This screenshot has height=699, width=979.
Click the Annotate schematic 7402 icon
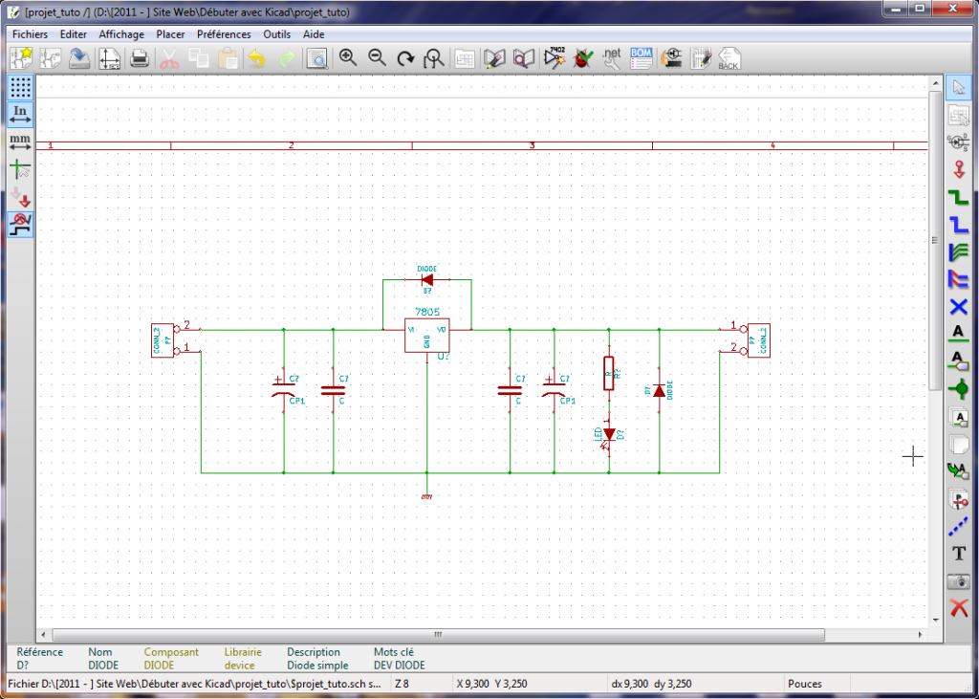click(x=554, y=58)
